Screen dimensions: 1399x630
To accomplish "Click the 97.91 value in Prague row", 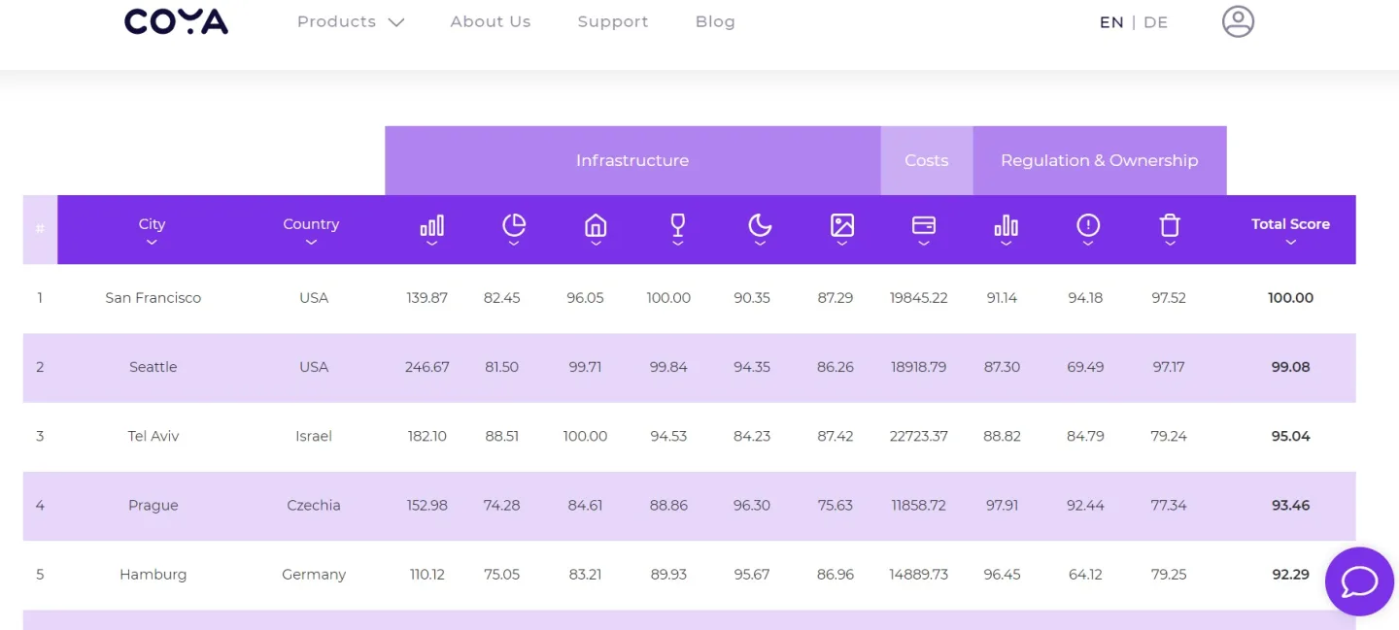I will 1003,505.
